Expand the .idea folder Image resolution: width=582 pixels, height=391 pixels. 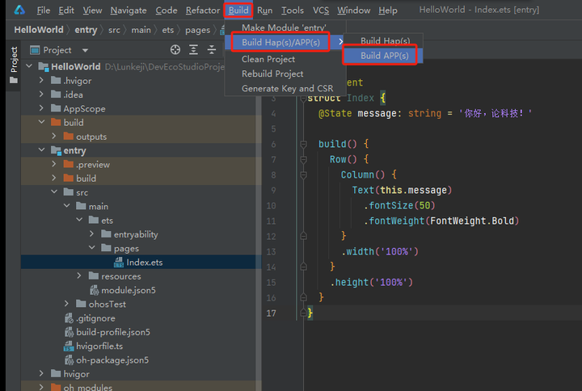(41, 95)
